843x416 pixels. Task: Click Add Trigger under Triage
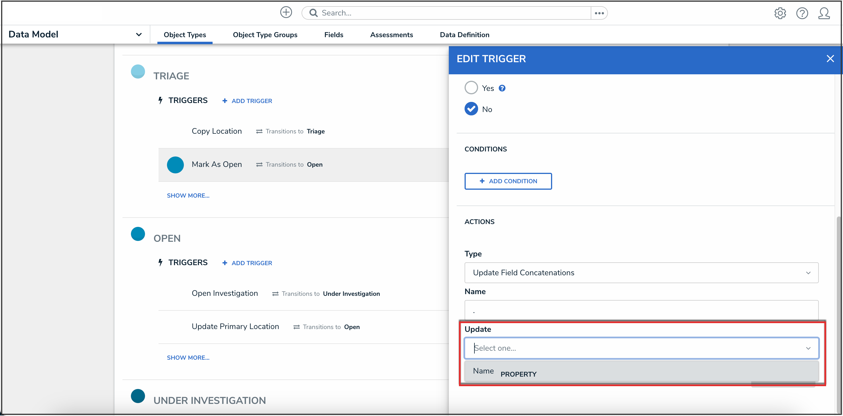(x=247, y=101)
